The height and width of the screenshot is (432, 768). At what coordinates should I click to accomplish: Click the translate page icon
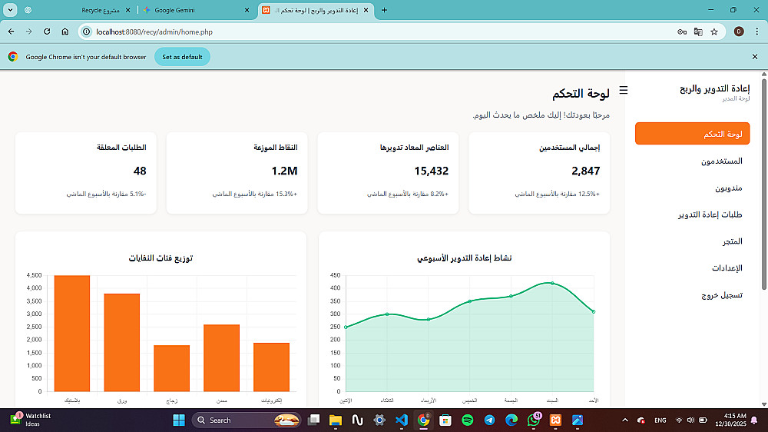coord(698,32)
